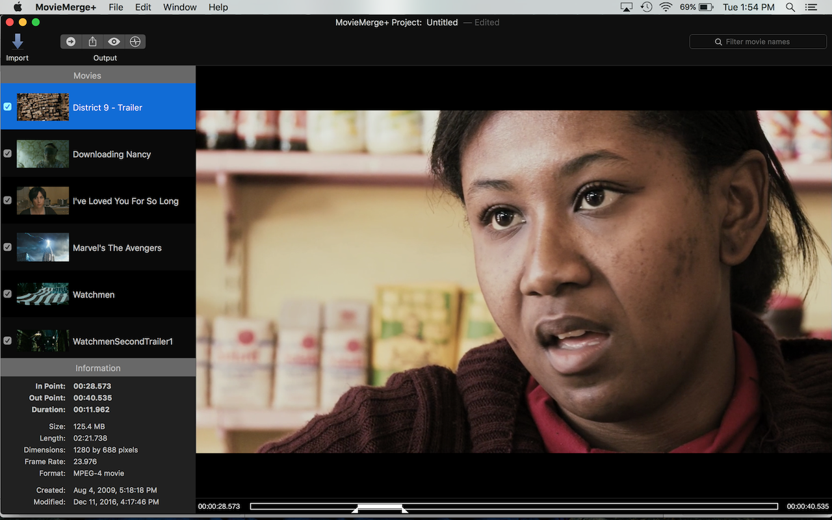Open the File menu
The width and height of the screenshot is (832, 520).
tap(116, 7)
